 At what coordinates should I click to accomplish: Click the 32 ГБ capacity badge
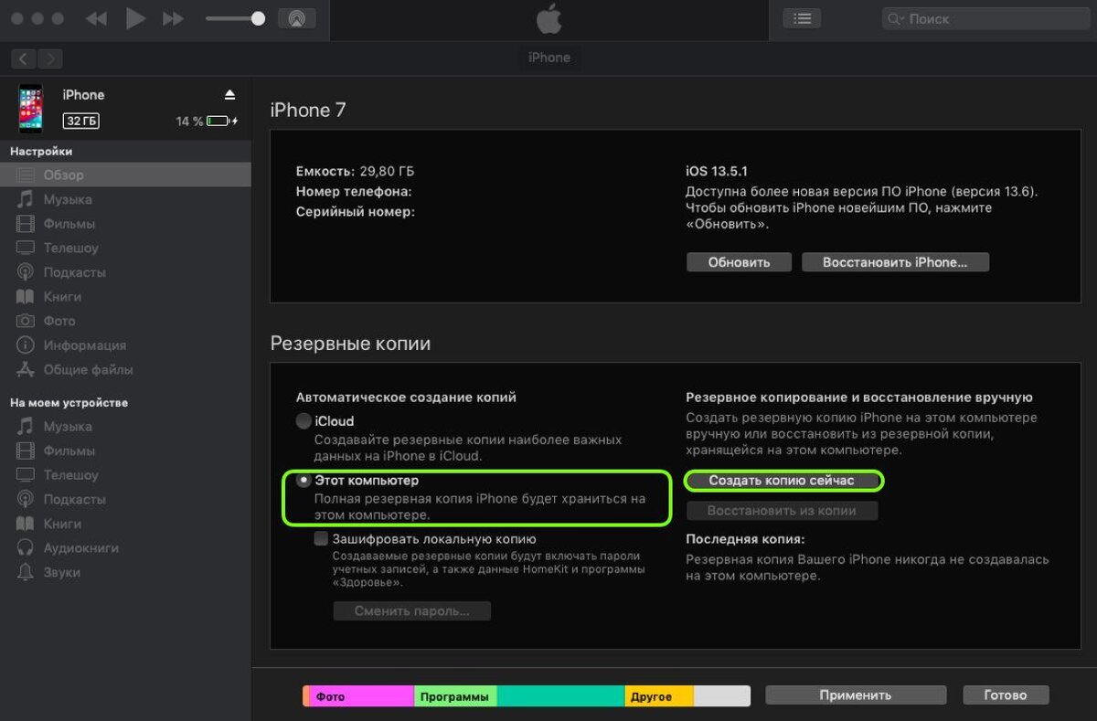tap(81, 121)
